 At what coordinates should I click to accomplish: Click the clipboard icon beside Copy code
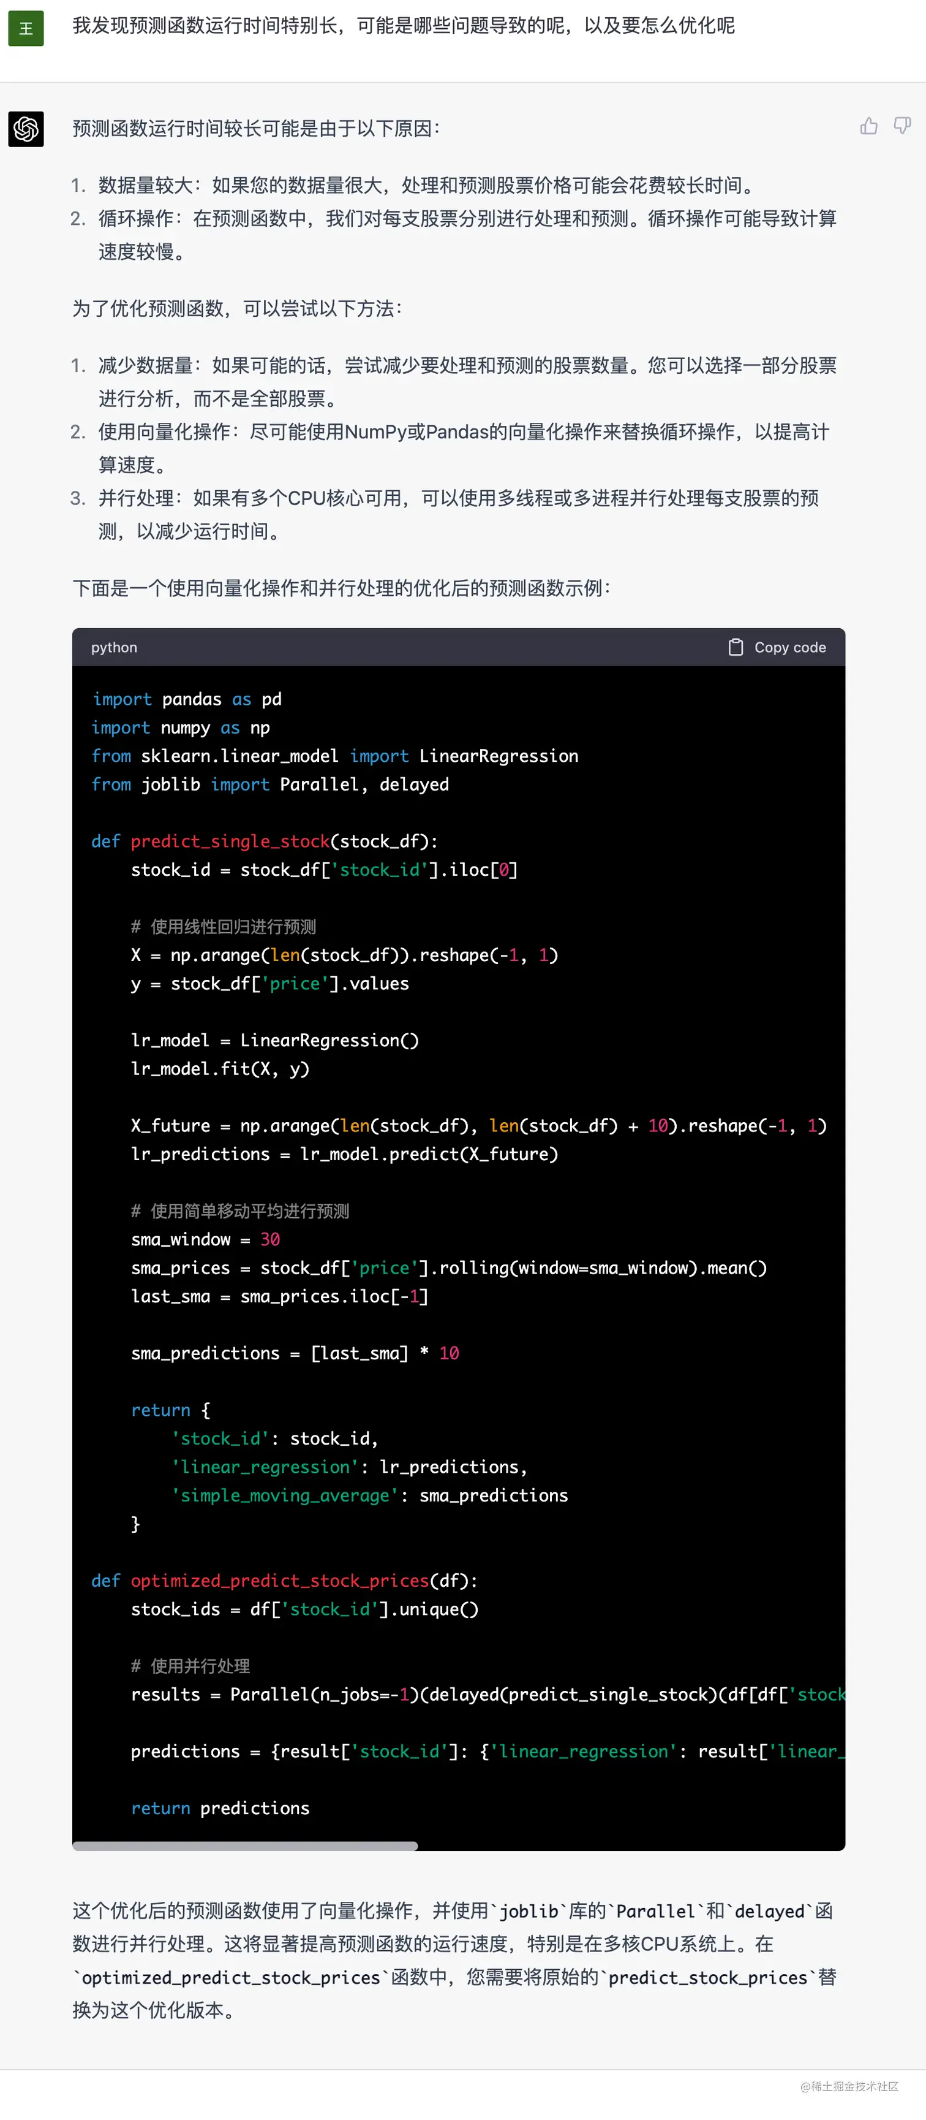click(x=735, y=648)
